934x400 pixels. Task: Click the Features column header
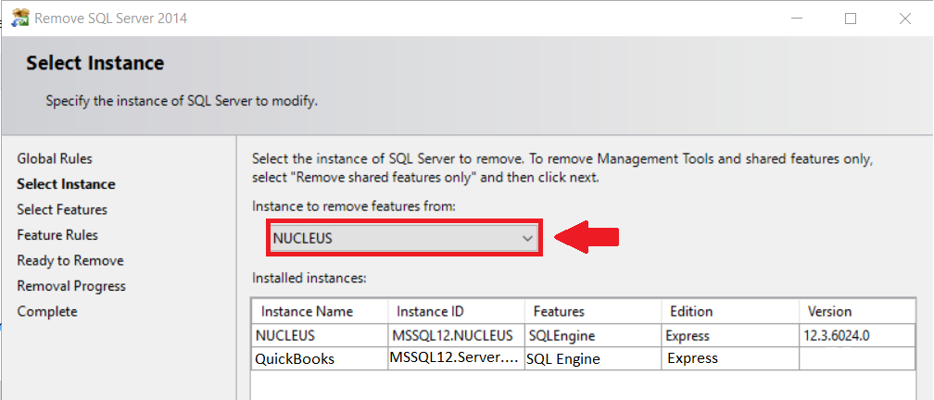click(558, 311)
